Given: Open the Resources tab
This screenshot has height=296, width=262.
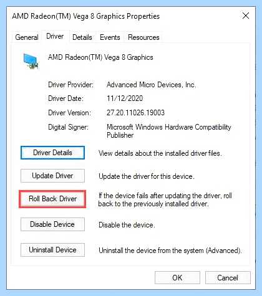Looking at the screenshot, I should [x=143, y=37].
